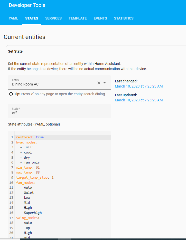Image resolution: width=186 pixels, height=240 pixels.
Task: Open the entity picker dropdown arrow
Action: pos(105,83)
